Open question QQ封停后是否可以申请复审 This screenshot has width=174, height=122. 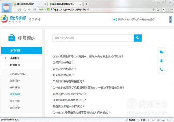88,57
